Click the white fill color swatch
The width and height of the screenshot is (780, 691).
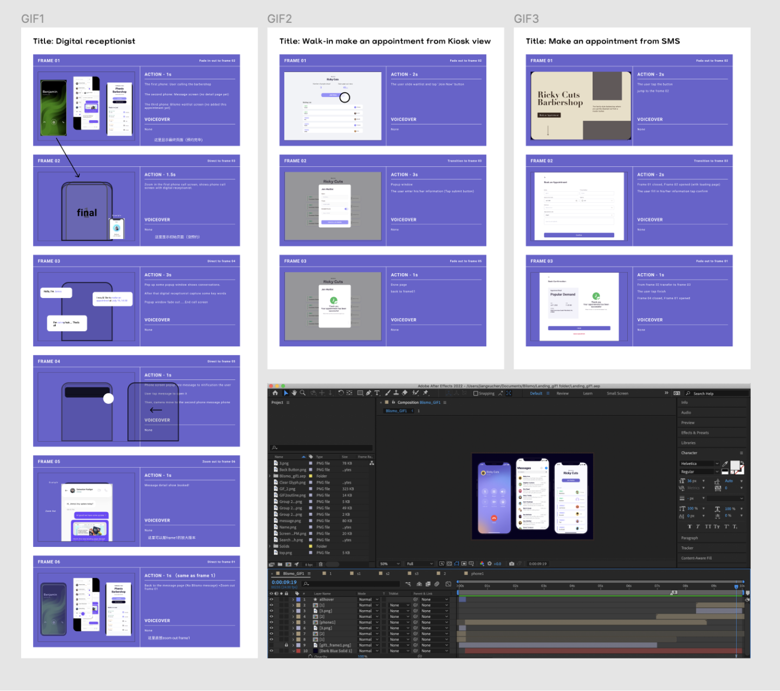click(x=735, y=465)
